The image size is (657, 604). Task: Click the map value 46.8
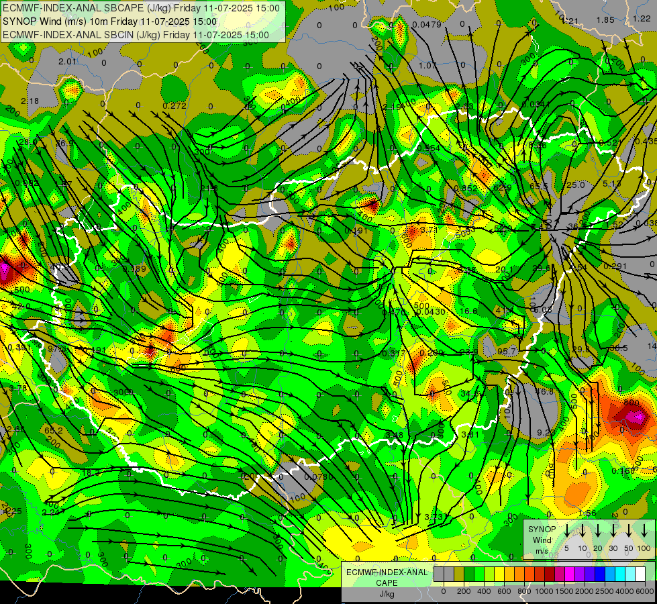coord(544,391)
